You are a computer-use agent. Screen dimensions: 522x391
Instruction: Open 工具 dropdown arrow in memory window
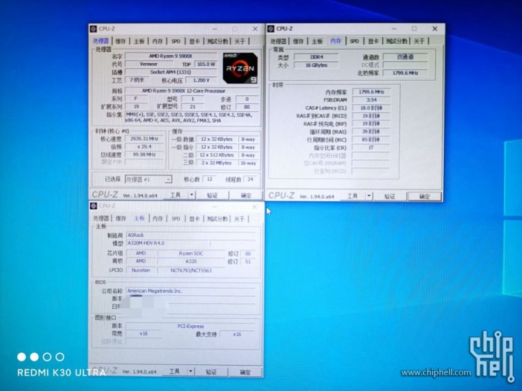(x=368, y=196)
